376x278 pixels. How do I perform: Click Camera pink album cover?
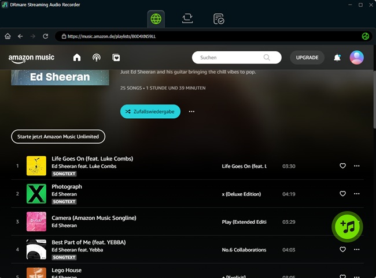[36, 221]
